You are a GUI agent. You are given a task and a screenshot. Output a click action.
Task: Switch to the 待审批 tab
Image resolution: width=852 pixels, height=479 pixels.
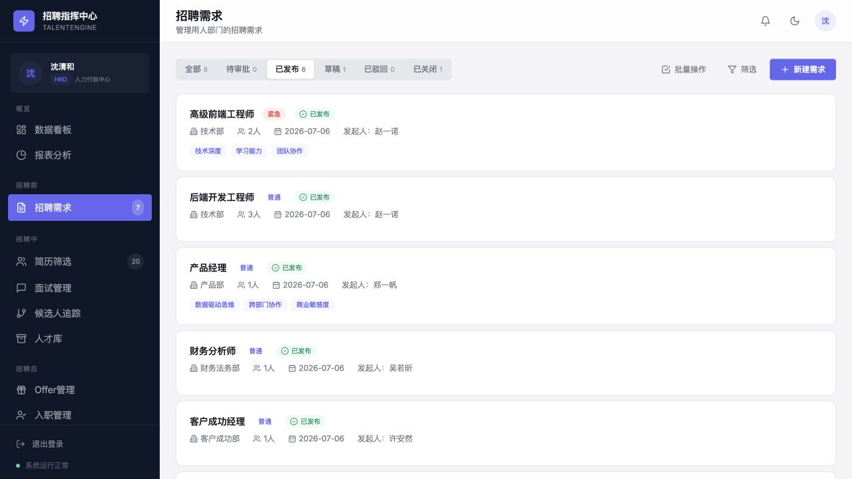pos(241,69)
